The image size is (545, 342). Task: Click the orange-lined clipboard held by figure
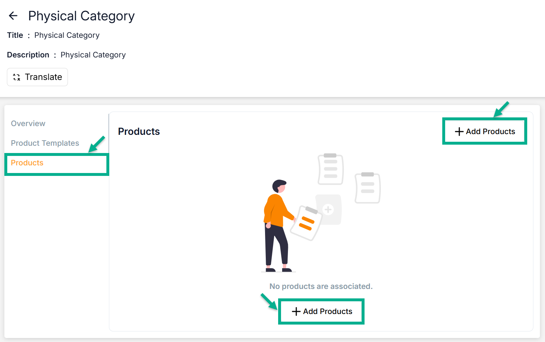(x=306, y=223)
